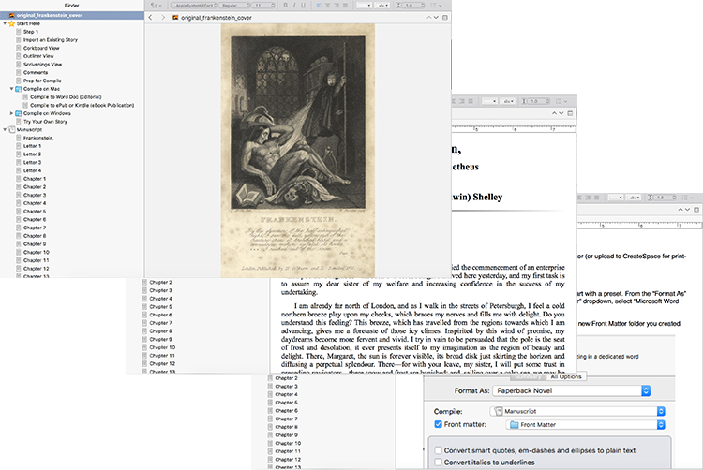Open the text color swatch dropdown in the front toolbar

pos(364,6)
